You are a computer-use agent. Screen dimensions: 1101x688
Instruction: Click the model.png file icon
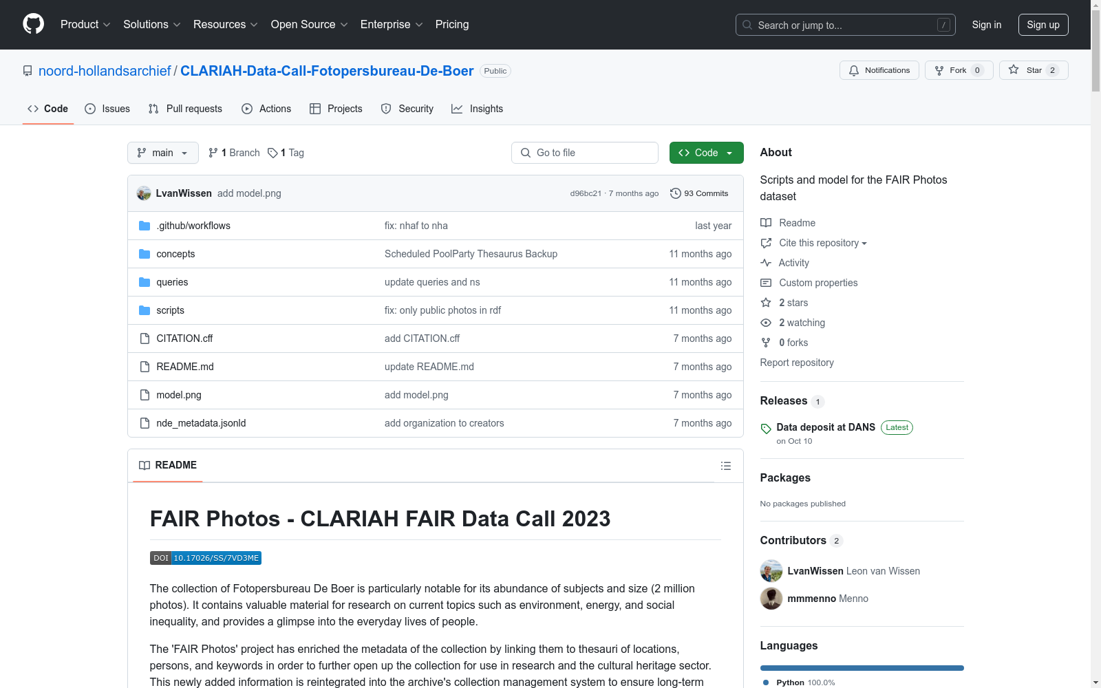coord(145,395)
